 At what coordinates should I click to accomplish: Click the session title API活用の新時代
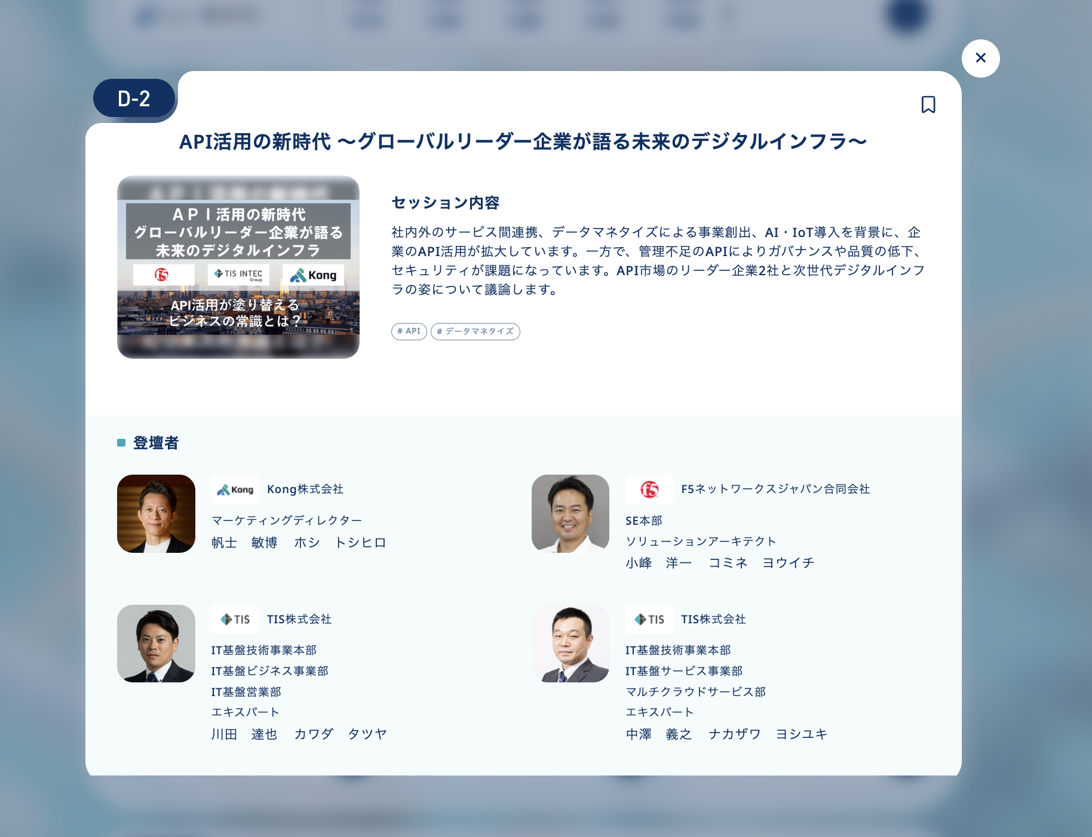point(523,141)
